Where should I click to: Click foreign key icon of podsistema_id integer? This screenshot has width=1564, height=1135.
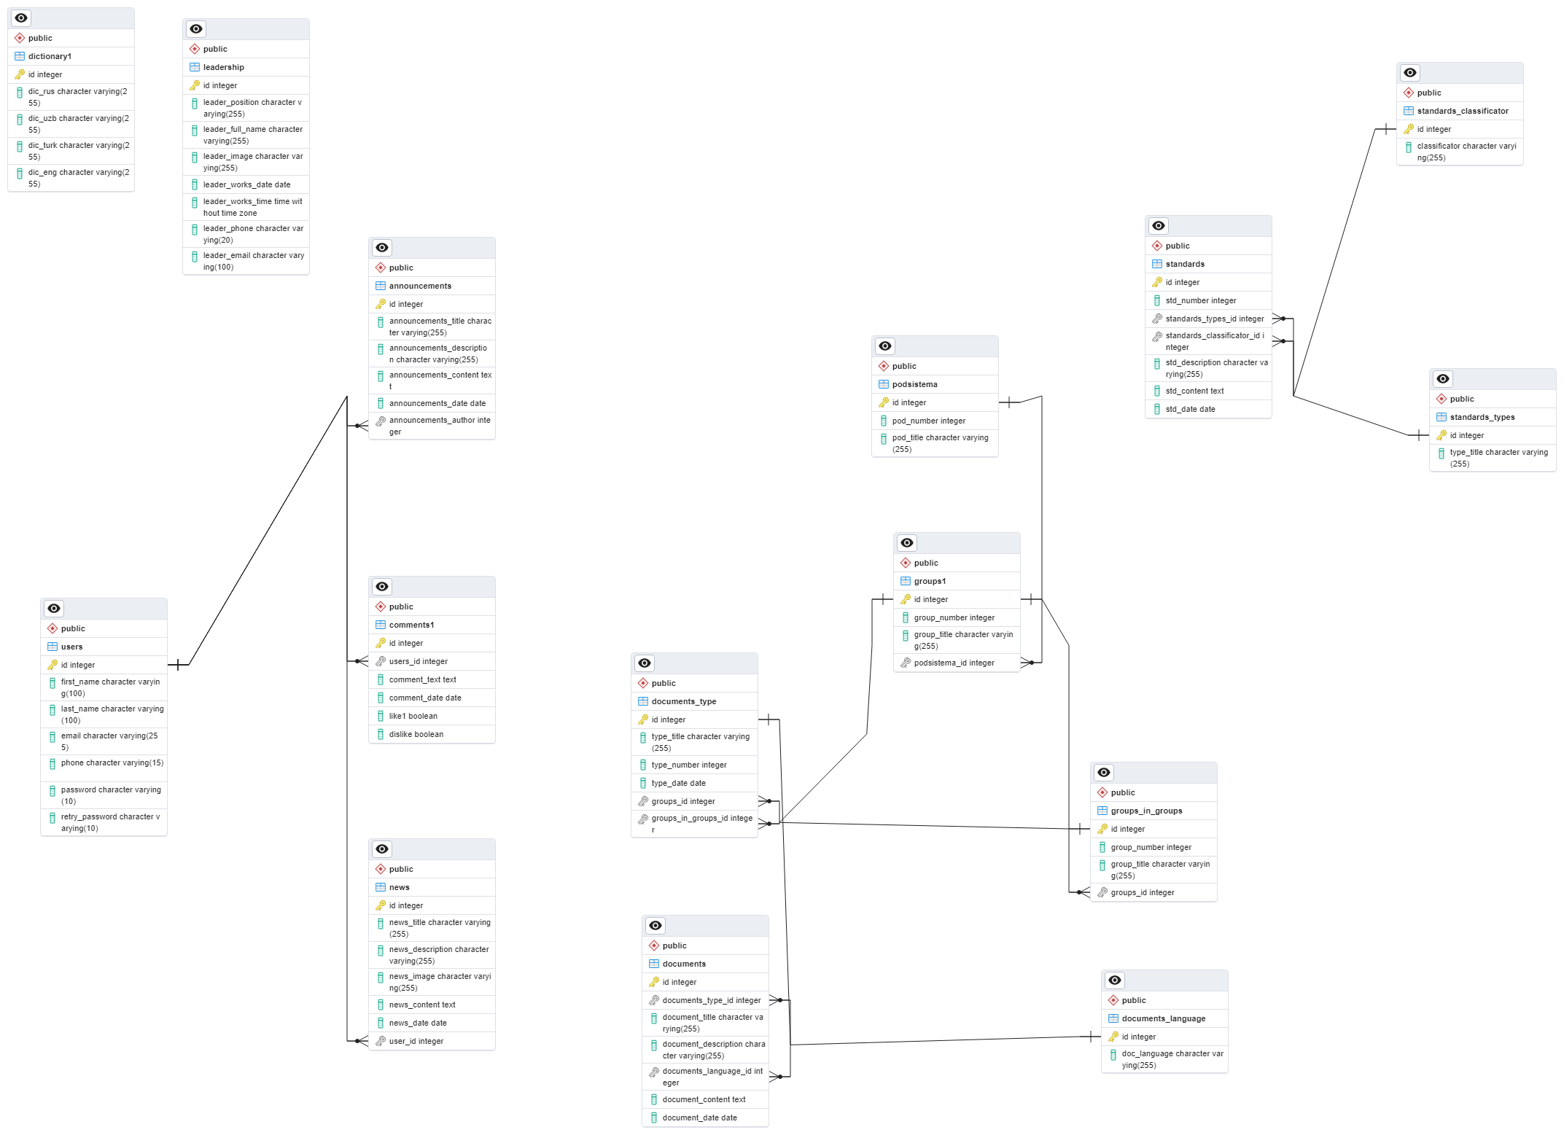[906, 663]
